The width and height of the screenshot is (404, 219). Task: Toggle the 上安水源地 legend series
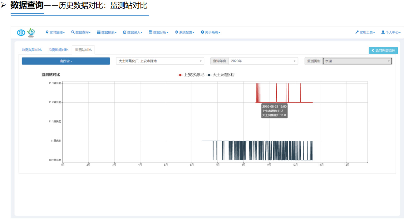pos(191,75)
